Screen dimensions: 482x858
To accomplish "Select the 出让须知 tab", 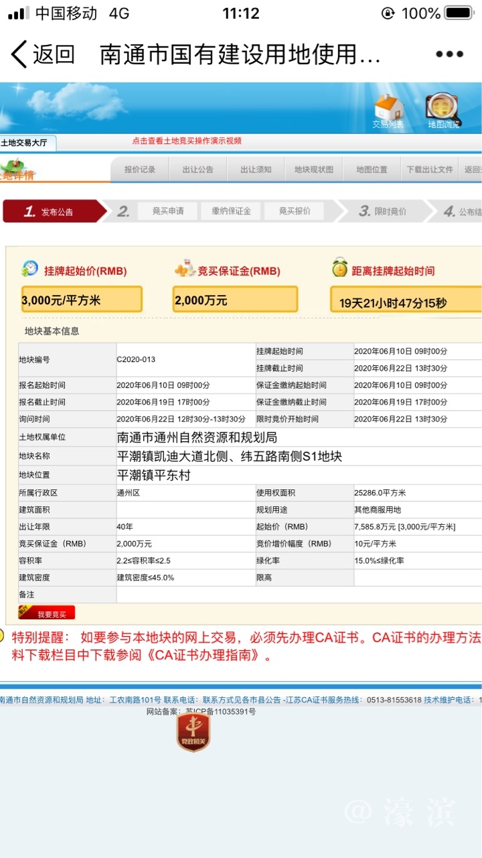I will pyautogui.click(x=256, y=170).
